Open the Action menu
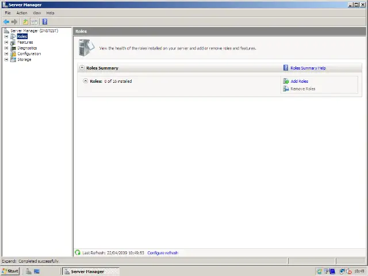This screenshot has height=276, width=368. (x=22, y=13)
